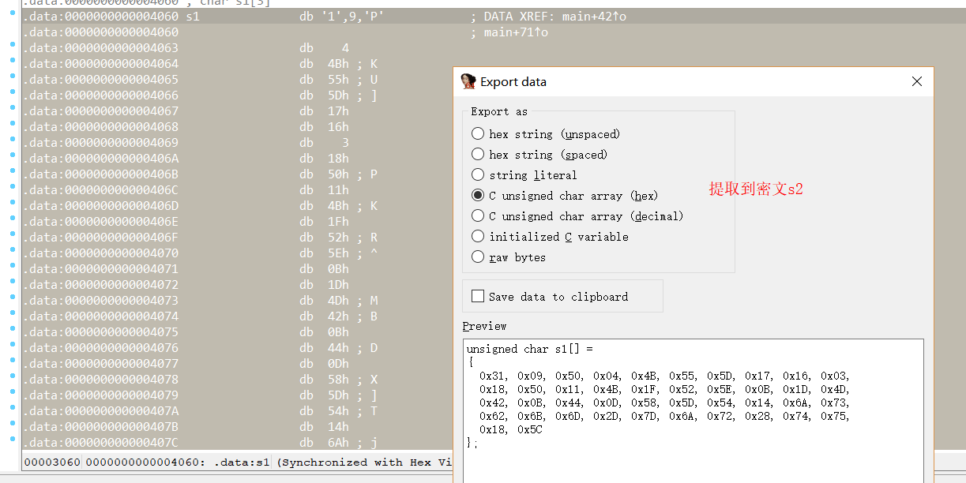Toggle breakpoint dot beside address 4072
Viewport: 966px width, 483px height.
point(13,285)
